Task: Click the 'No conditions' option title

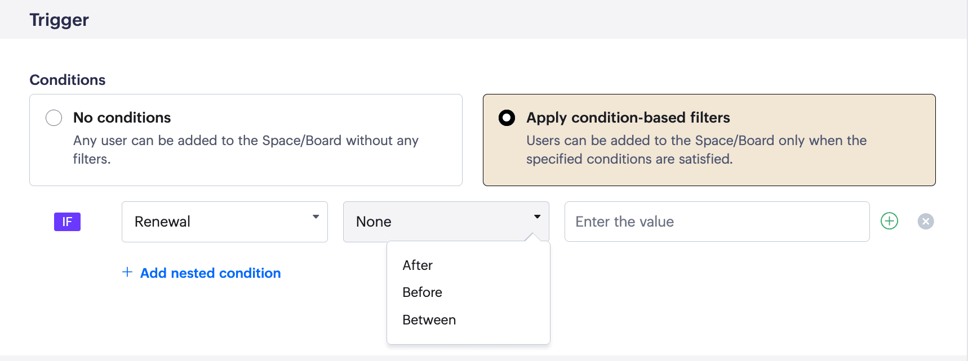Action: [x=122, y=118]
